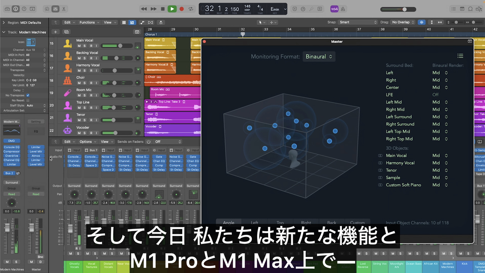Open the Loop Browser icon
Image resolution: width=485 pixels, height=273 pixels.
click(470, 9)
